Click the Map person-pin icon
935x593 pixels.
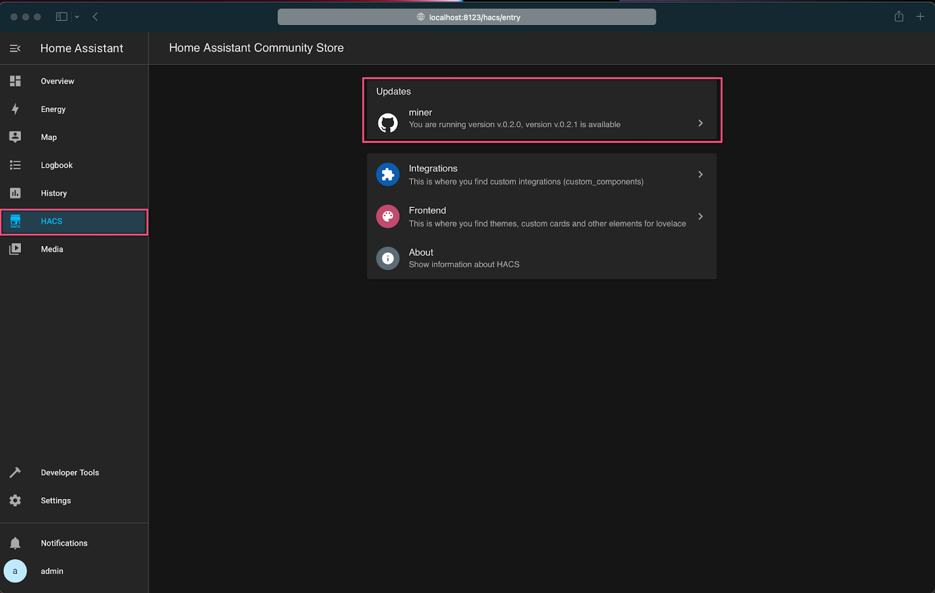[15, 137]
